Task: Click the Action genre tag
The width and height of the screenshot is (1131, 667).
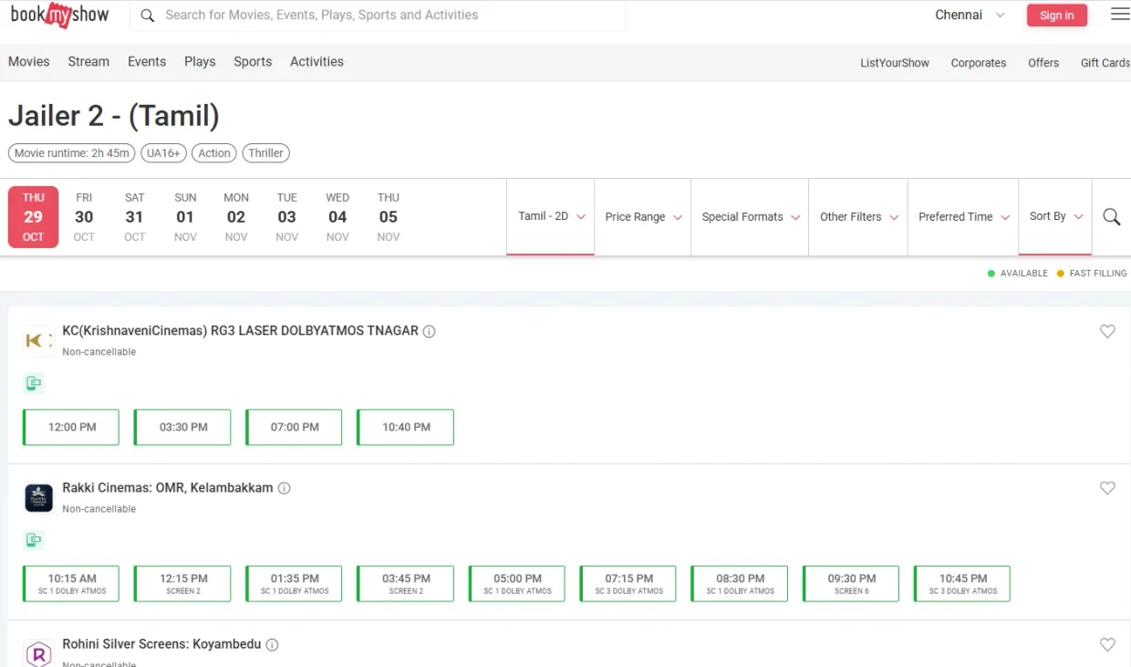Action: click(x=214, y=153)
